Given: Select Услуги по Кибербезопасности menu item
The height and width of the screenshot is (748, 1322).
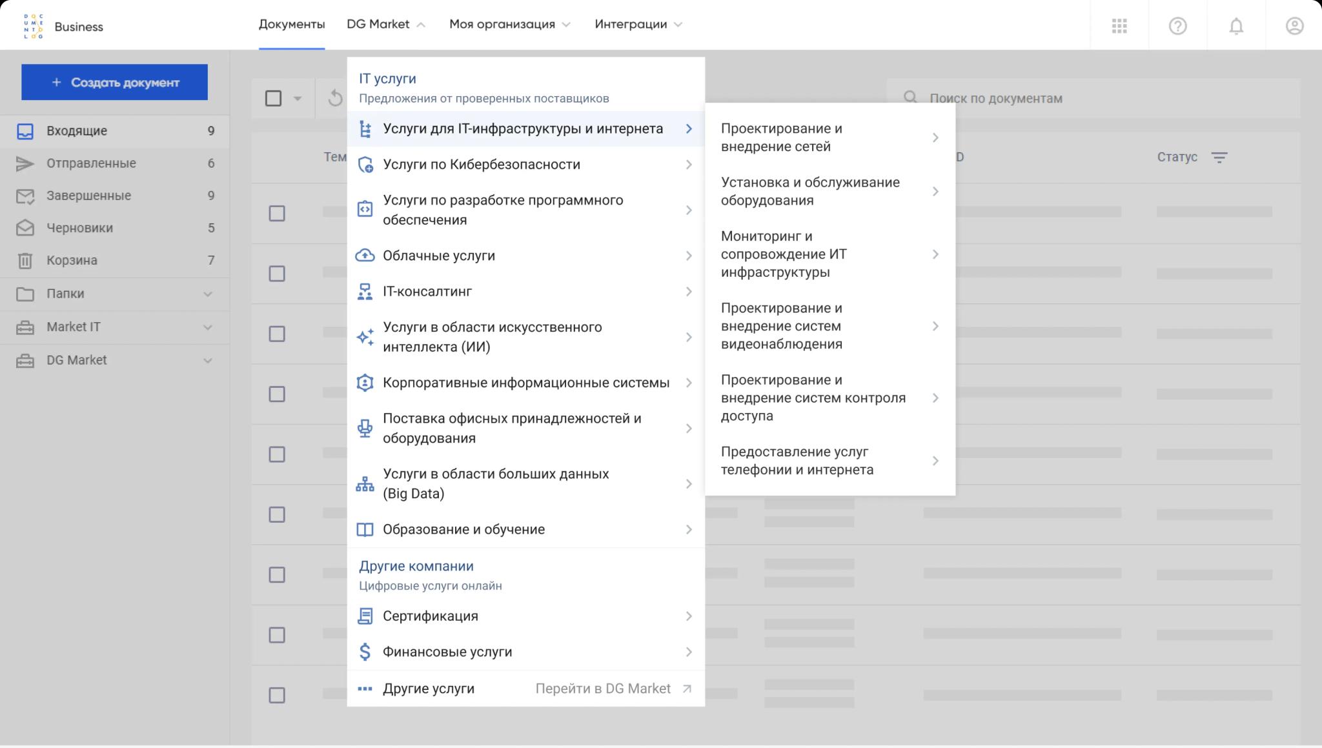Looking at the screenshot, I should coord(482,165).
